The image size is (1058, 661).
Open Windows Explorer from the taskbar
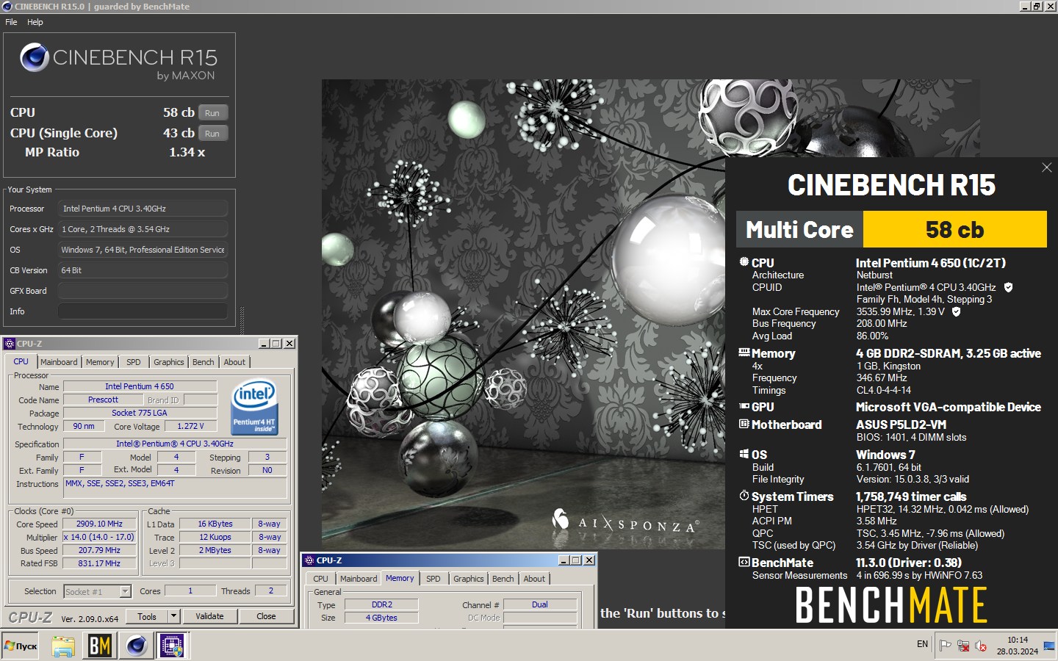pos(63,646)
